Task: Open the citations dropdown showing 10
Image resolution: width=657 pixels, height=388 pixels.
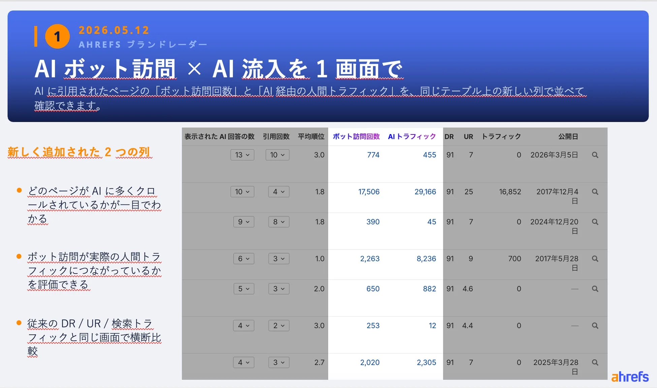Action: pyautogui.click(x=277, y=155)
